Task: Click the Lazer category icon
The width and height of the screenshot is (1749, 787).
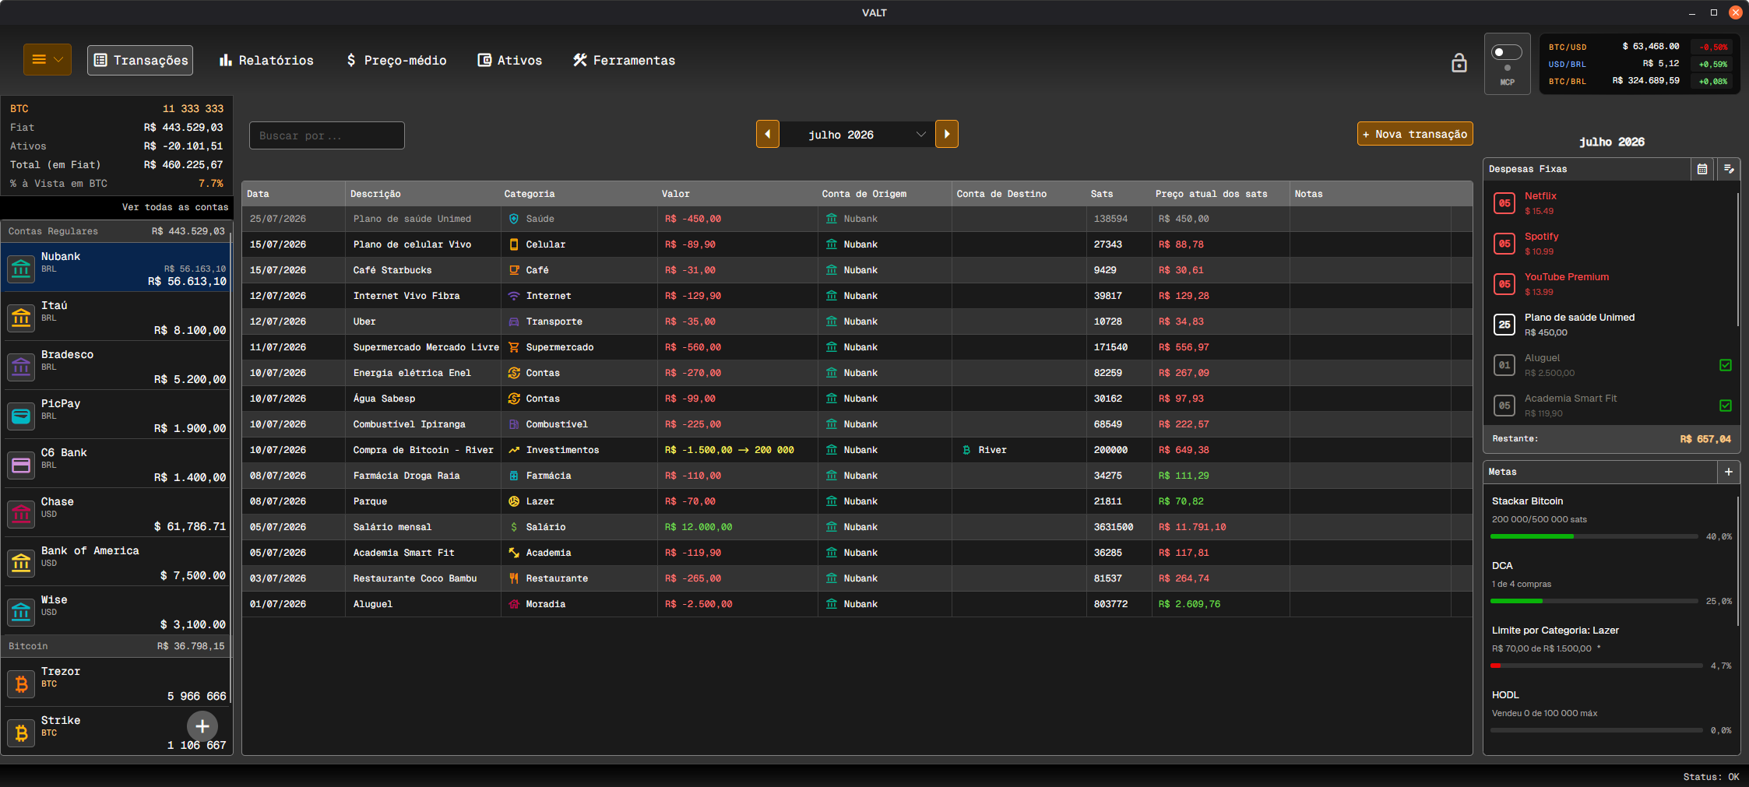Action: coord(514,501)
